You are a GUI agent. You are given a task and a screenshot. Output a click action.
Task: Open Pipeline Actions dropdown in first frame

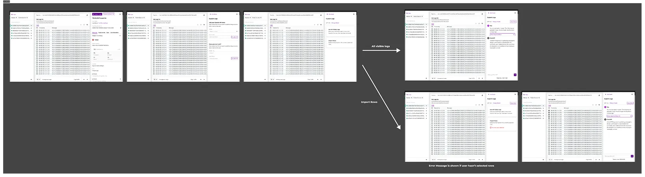(109, 14)
